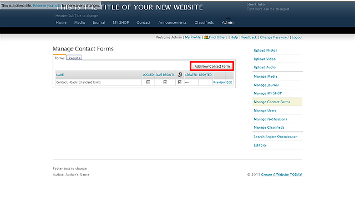Toggle Save Results checkbox for Contact - Basic
This screenshot has height=222, width=355.
point(165,82)
